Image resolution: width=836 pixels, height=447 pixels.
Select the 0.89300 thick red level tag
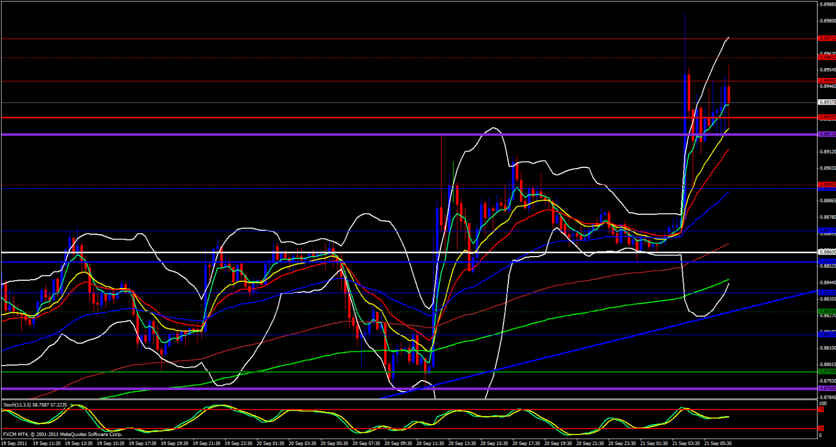(x=827, y=118)
